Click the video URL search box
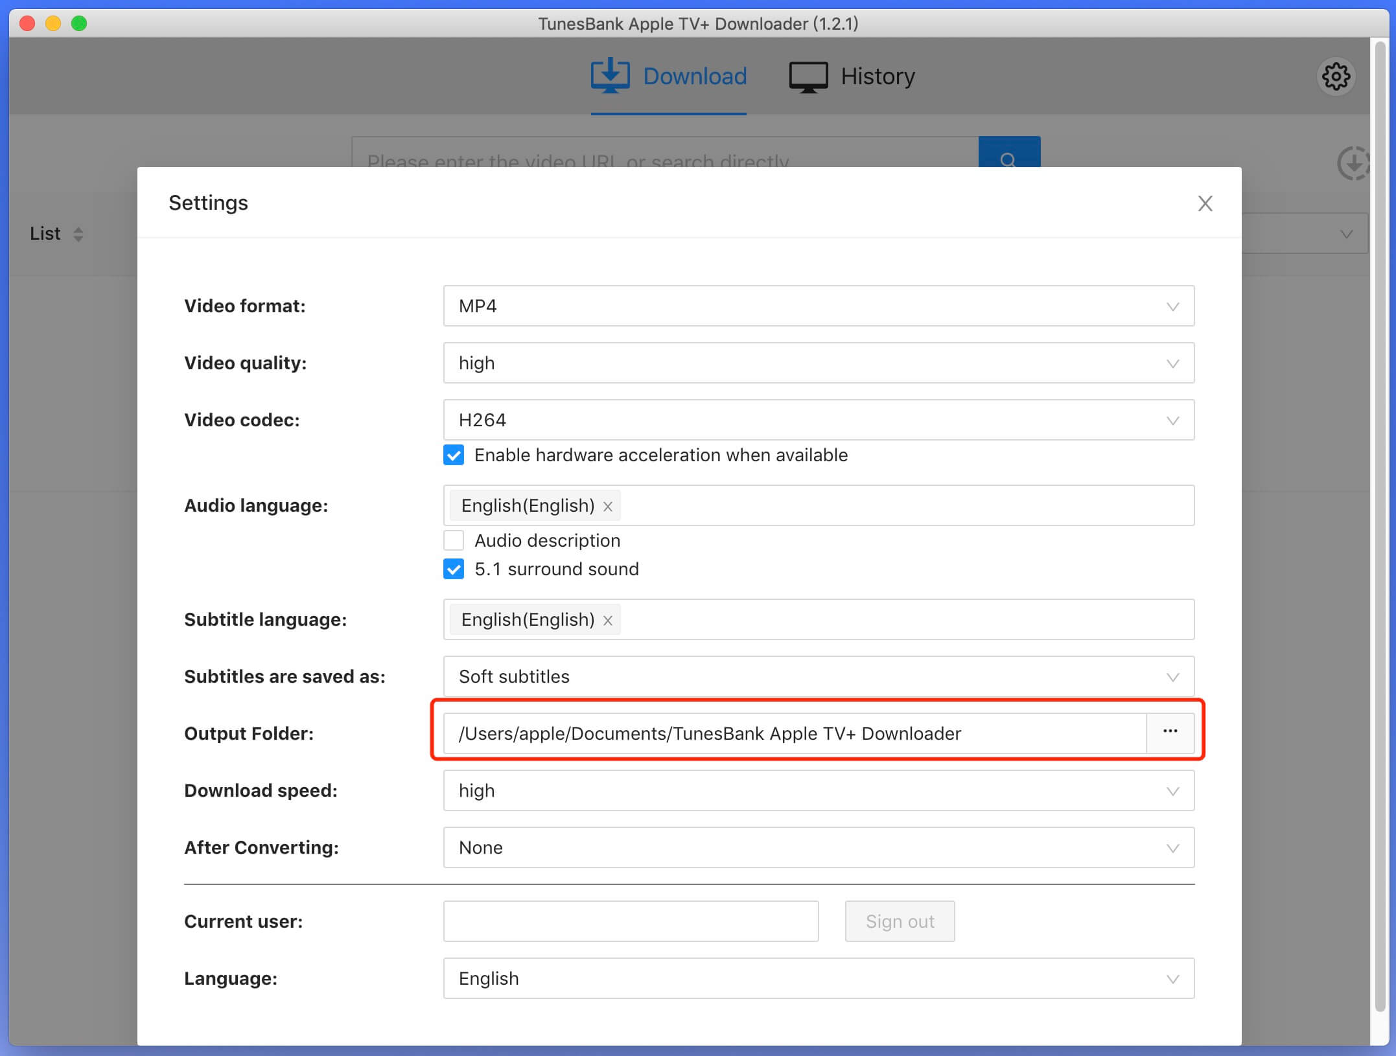1396x1056 pixels. pos(665,153)
